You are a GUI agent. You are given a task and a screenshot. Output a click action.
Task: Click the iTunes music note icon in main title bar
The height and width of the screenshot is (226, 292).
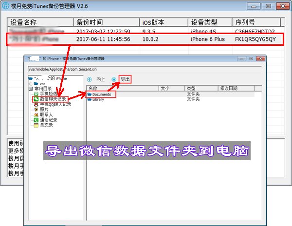[5, 6]
